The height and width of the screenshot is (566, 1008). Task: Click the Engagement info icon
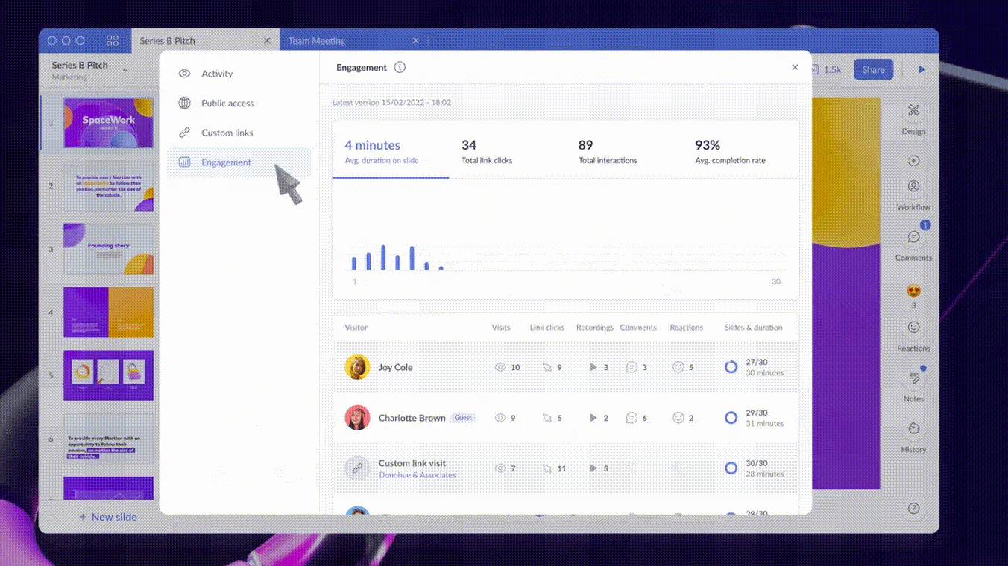tap(400, 67)
